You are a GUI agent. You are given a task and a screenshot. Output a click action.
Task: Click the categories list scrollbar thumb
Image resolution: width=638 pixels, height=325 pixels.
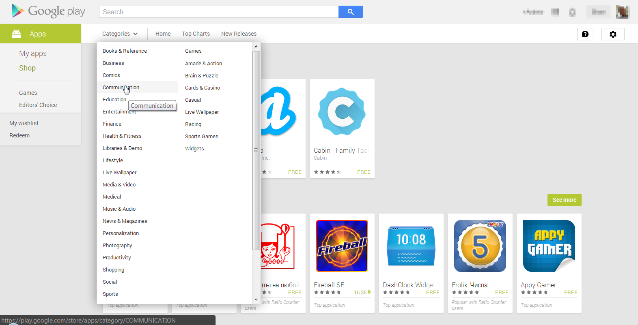click(256, 150)
